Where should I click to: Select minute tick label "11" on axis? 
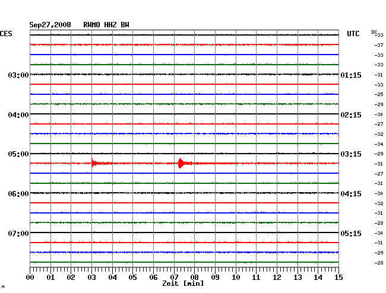click(x=256, y=277)
